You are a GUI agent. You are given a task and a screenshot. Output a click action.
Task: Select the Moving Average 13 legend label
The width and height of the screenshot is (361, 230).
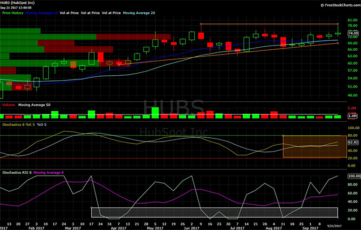(41, 13)
